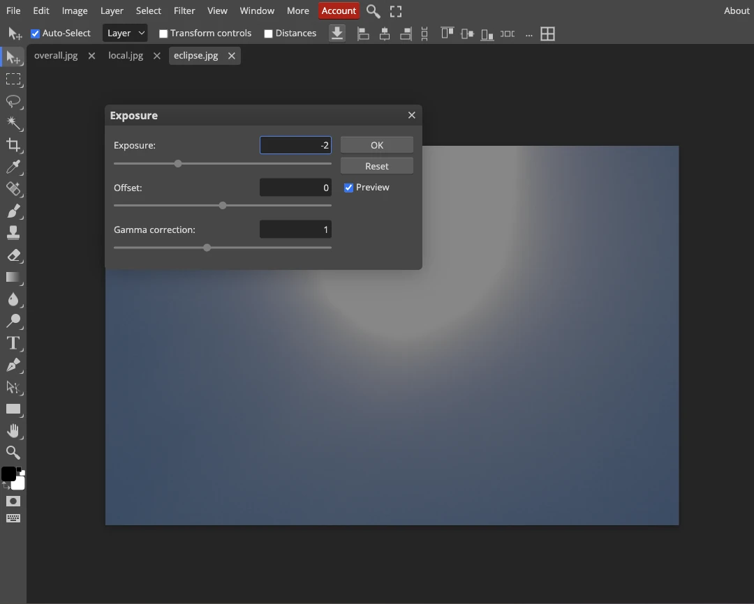Open the more options ellipsis in toolbar
Image resolution: width=754 pixels, height=604 pixels.
(x=529, y=34)
